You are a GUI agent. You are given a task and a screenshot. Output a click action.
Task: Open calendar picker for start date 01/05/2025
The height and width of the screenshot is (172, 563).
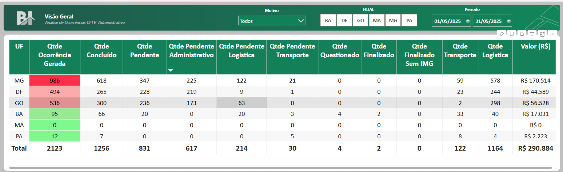(468, 21)
